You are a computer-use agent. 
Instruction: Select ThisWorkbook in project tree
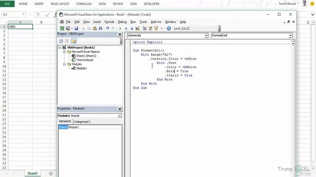point(85,60)
